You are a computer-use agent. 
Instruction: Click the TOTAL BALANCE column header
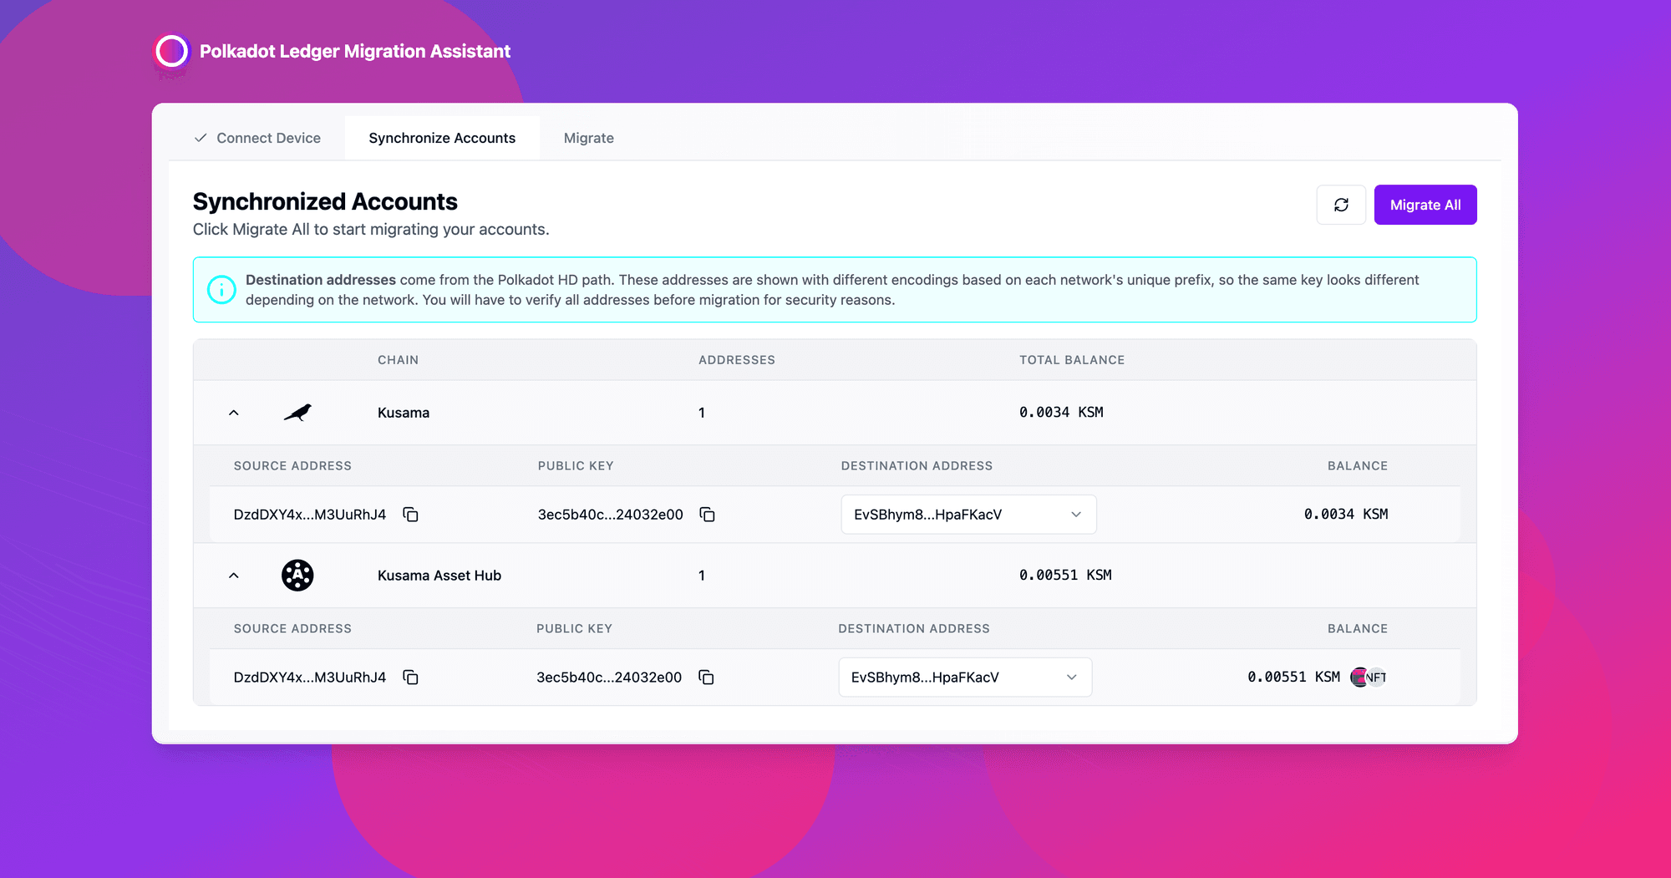click(1072, 360)
